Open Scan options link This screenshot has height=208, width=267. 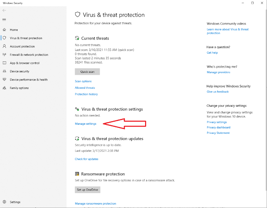click(x=83, y=81)
